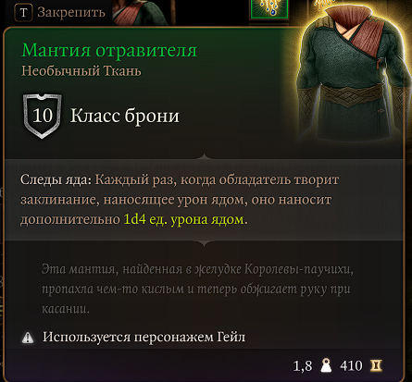The height and width of the screenshot is (382, 412).
Task: Click the 1,8 weight value
Action: click(303, 366)
